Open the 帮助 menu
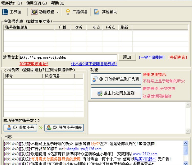The image size is (192, 165). click(x=58, y=3)
